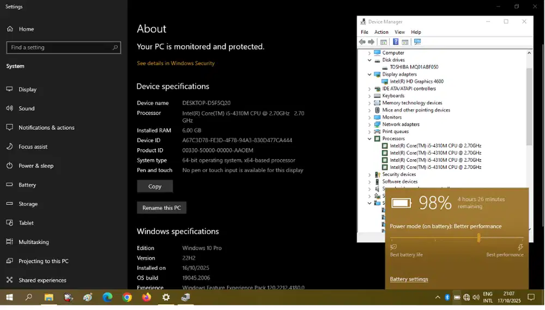Launch Firefox from the taskbar
This screenshot has width=545, height=310.
pos(147,297)
